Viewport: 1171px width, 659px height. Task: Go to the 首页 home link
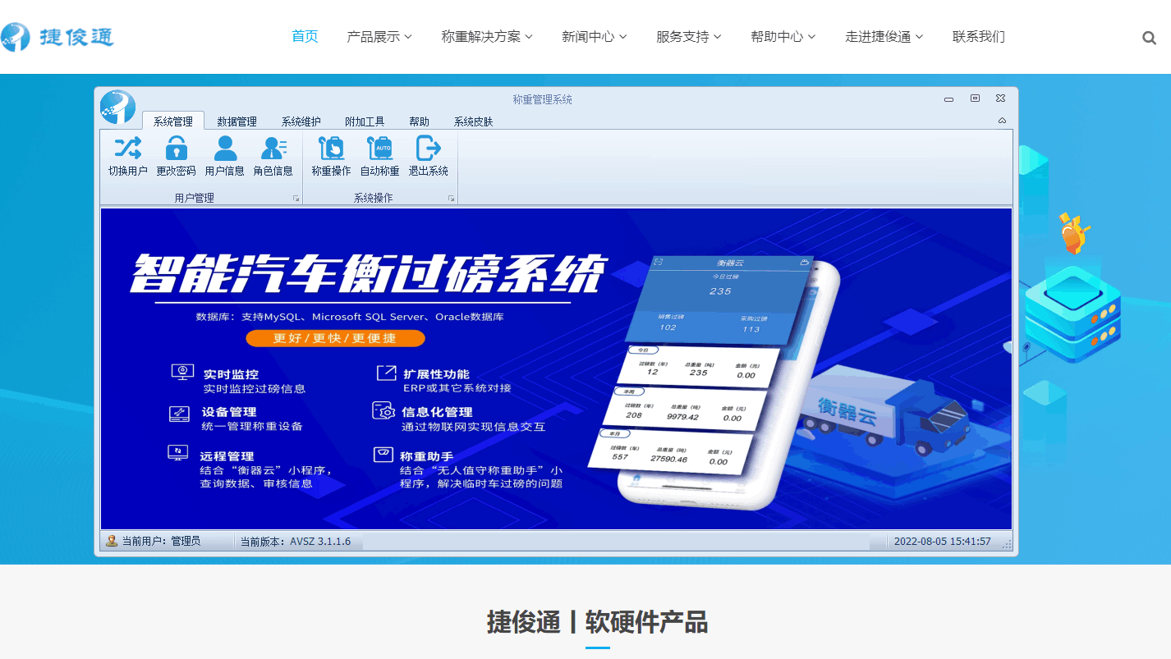(305, 37)
